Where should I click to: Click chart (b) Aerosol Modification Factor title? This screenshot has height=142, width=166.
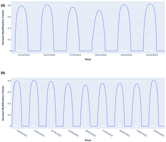coord(3,103)
